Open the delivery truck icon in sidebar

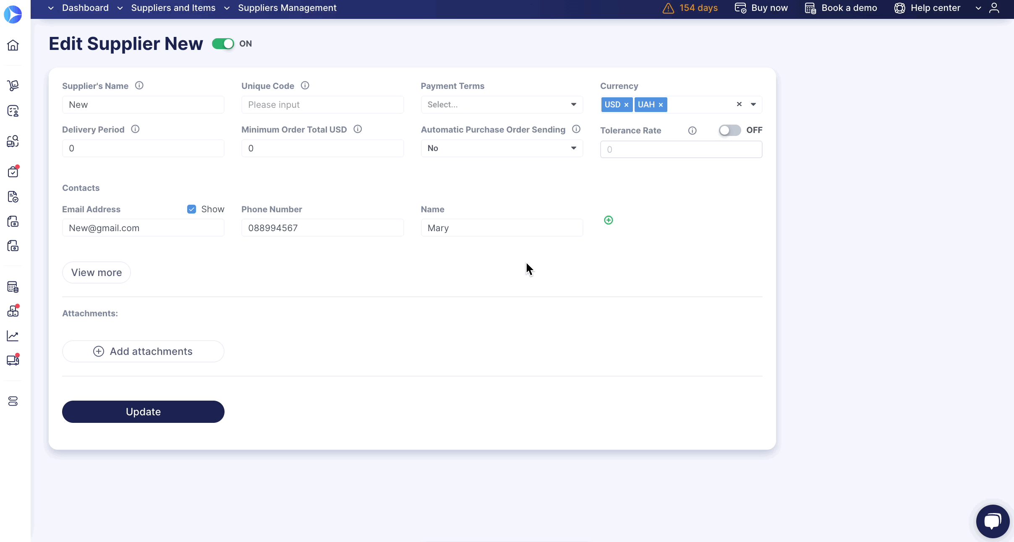coord(13,360)
